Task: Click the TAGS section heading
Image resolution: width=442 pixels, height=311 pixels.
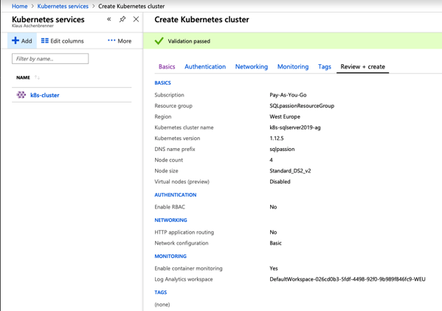Action: click(160, 292)
